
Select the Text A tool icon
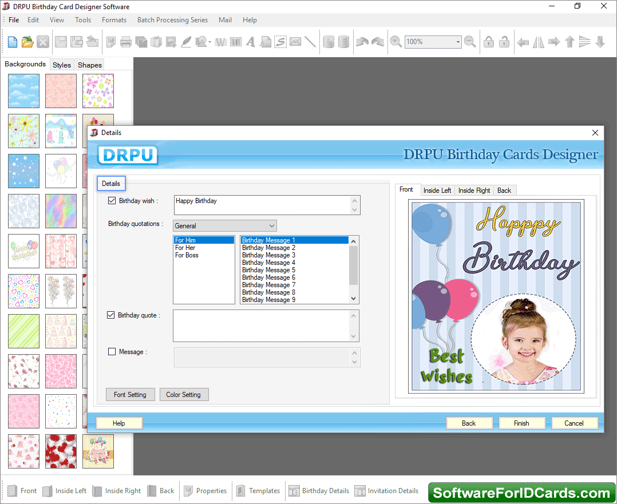point(251,42)
